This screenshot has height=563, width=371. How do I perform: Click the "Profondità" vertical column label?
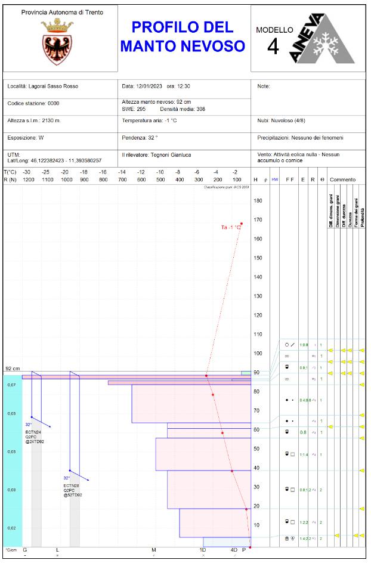[x=363, y=218]
